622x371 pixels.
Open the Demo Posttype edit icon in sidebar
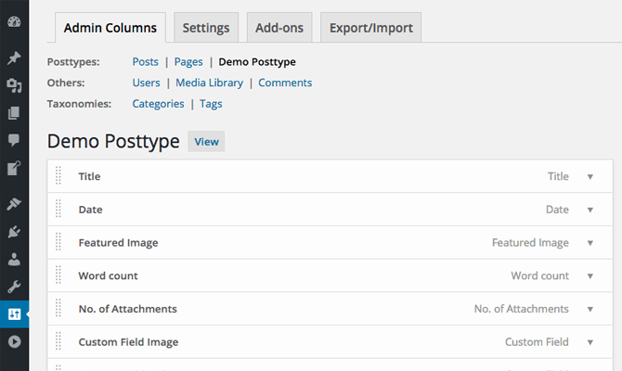14,168
